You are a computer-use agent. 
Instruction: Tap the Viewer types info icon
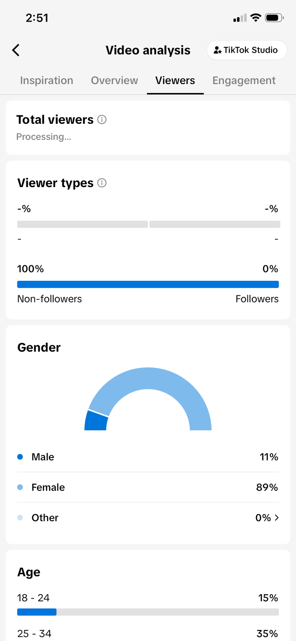[x=102, y=183]
